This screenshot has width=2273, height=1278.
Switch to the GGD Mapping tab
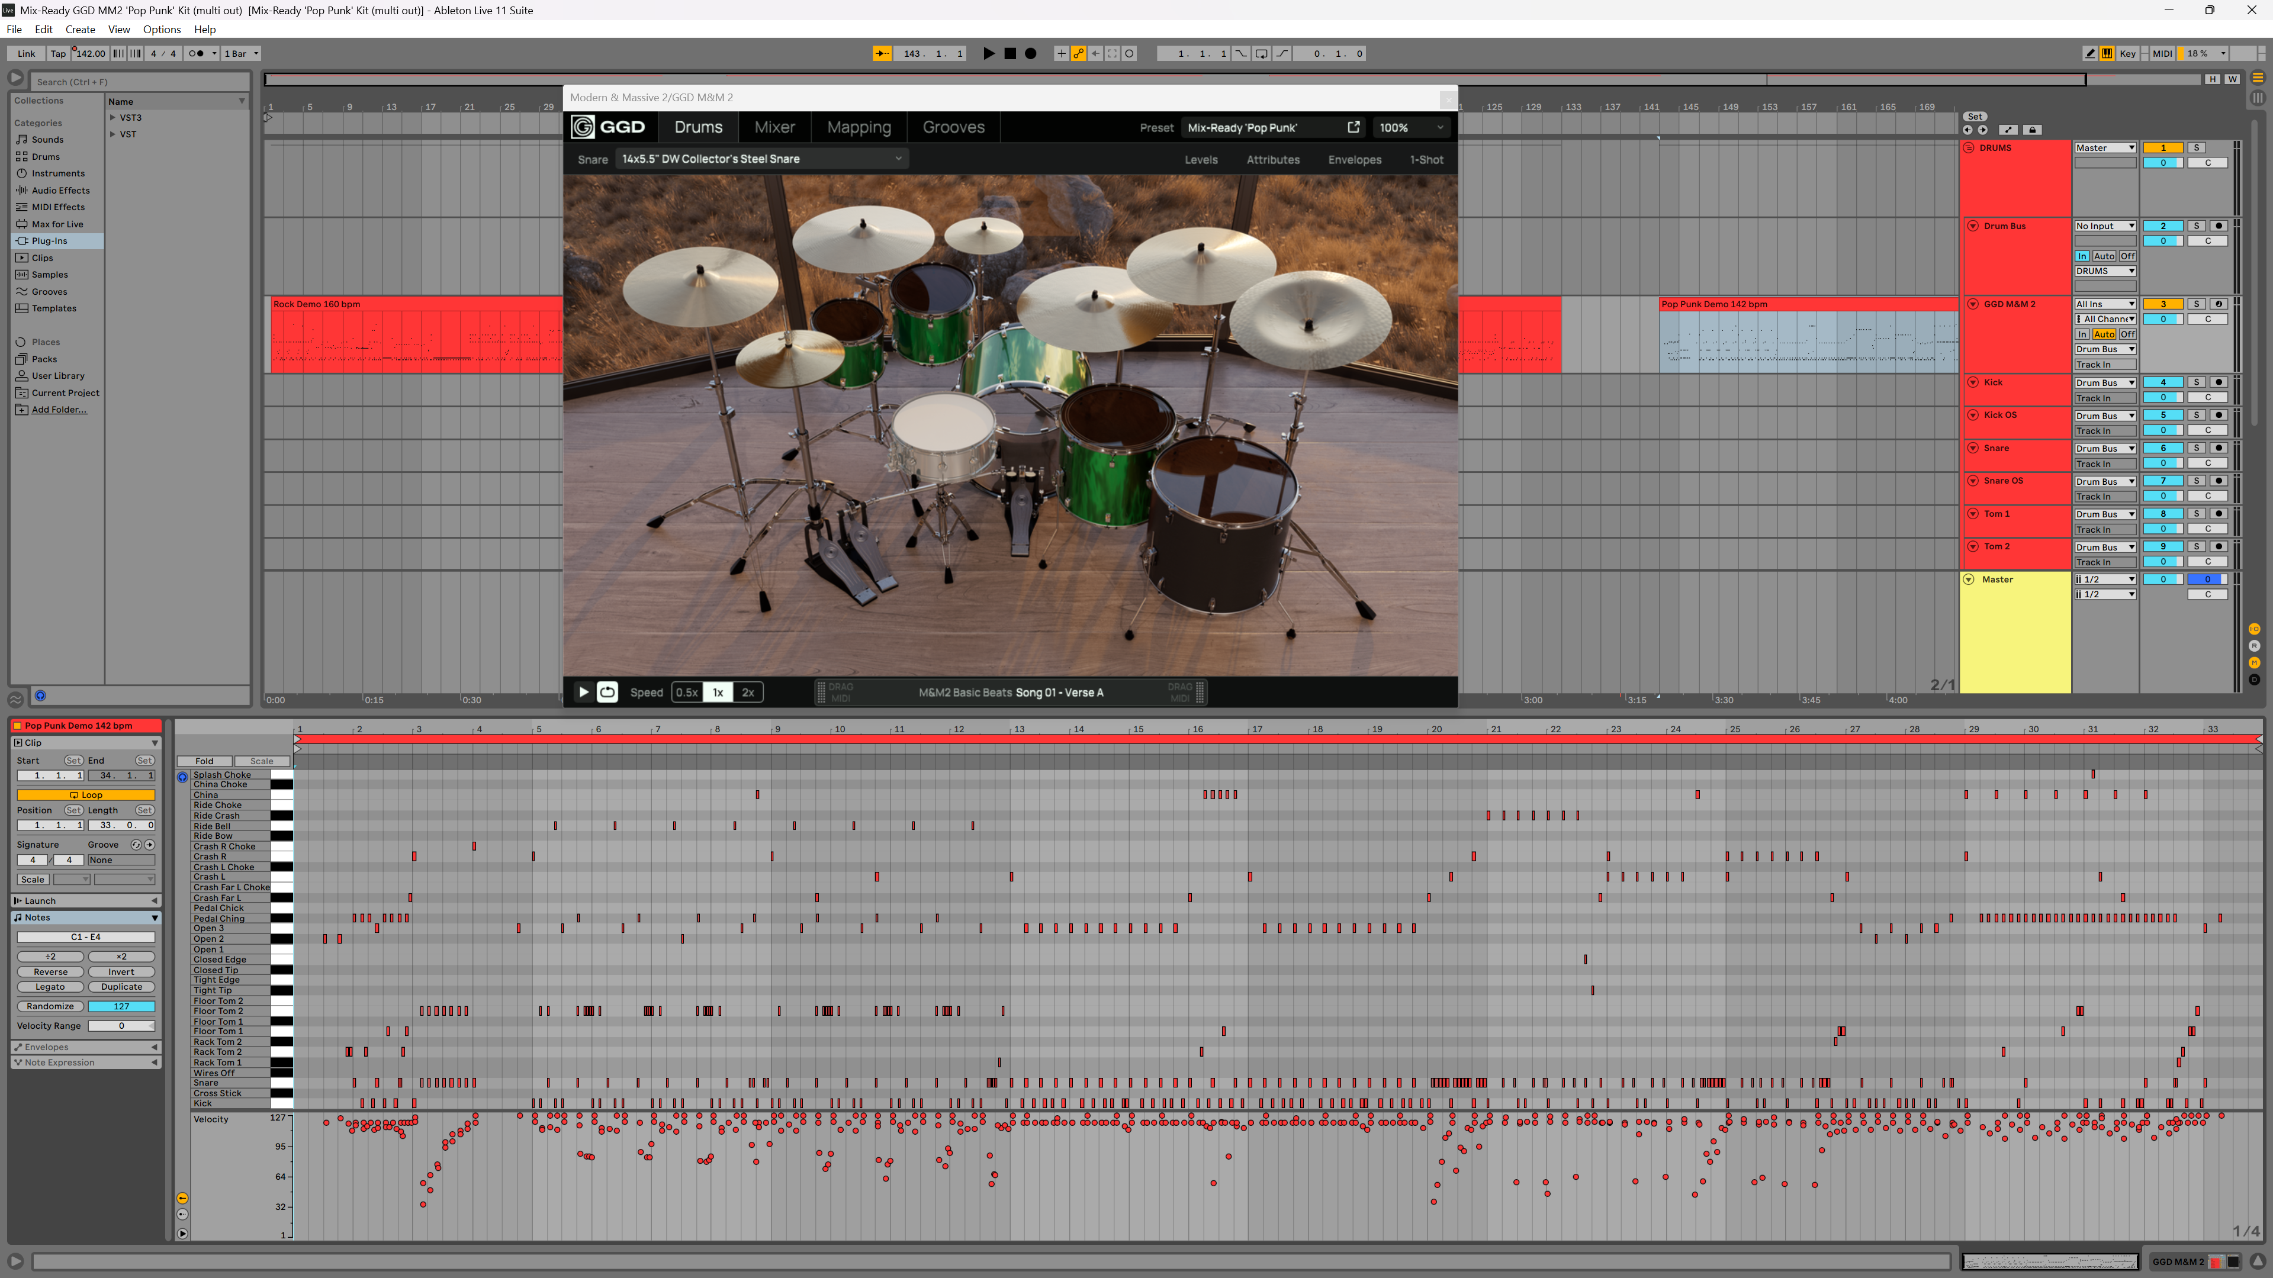pyautogui.click(x=859, y=127)
